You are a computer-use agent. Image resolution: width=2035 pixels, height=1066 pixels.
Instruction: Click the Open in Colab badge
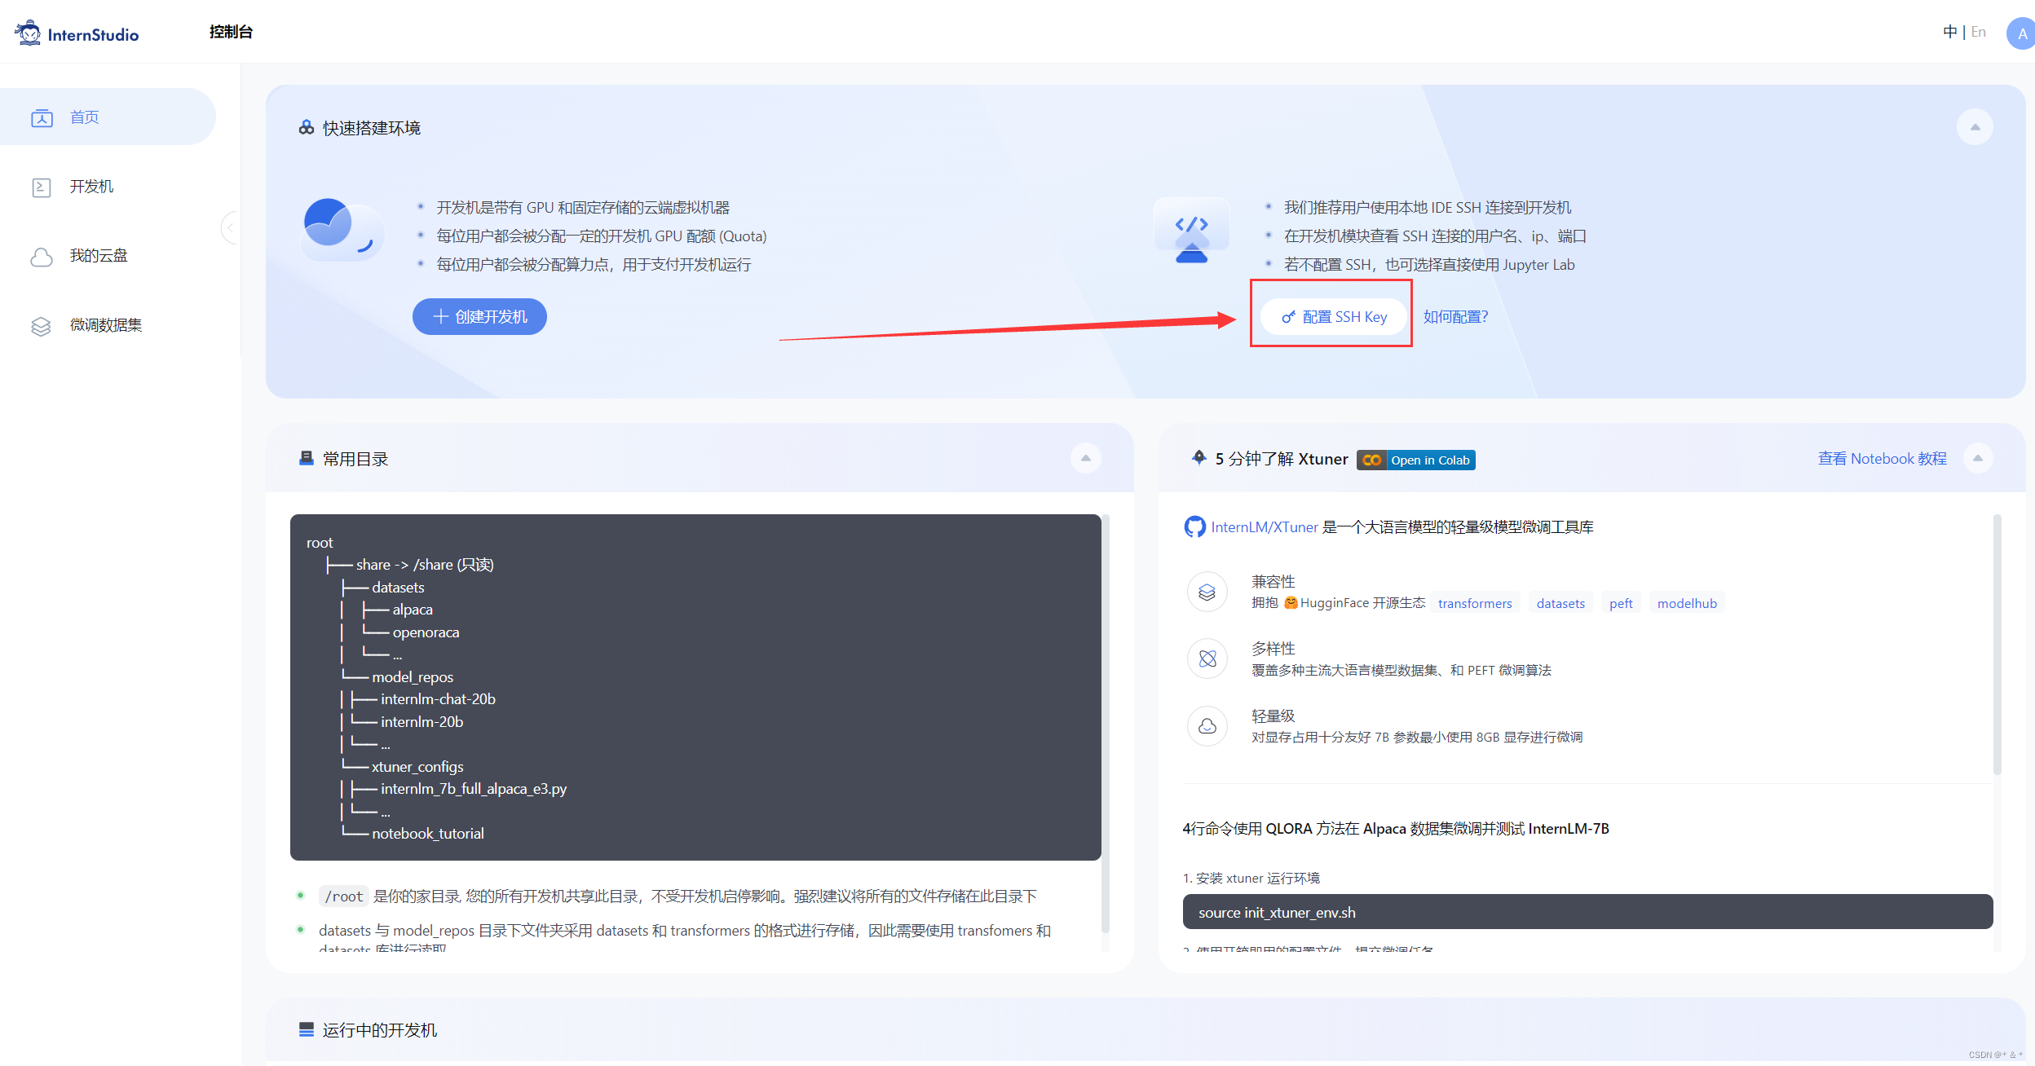click(1415, 460)
